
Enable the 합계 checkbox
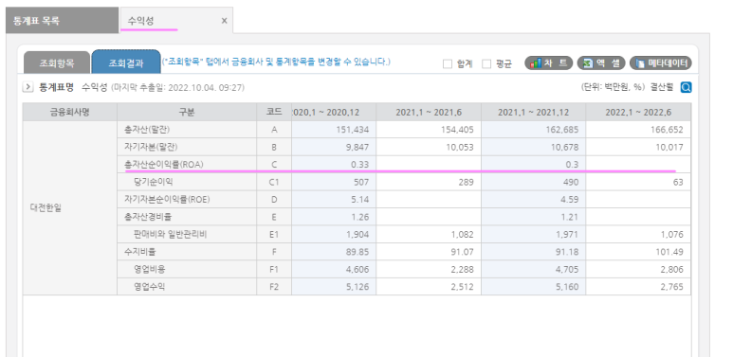click(x=448, y=64)
